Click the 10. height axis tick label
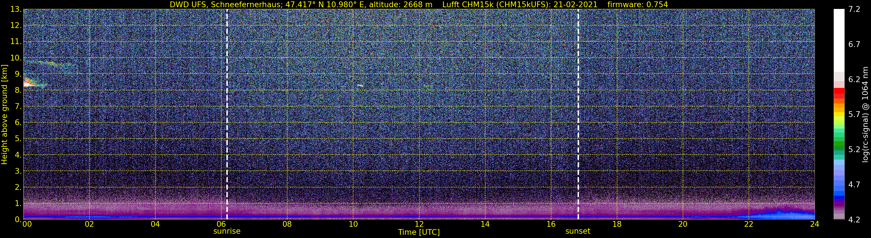 (x=16, y=58)
